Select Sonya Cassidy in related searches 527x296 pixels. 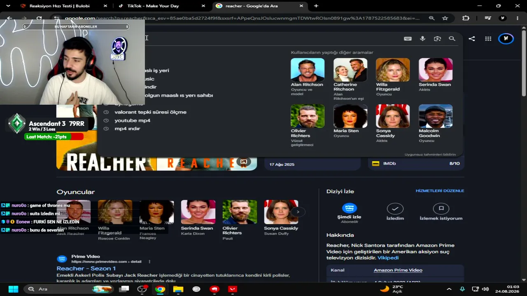[392, 123]
